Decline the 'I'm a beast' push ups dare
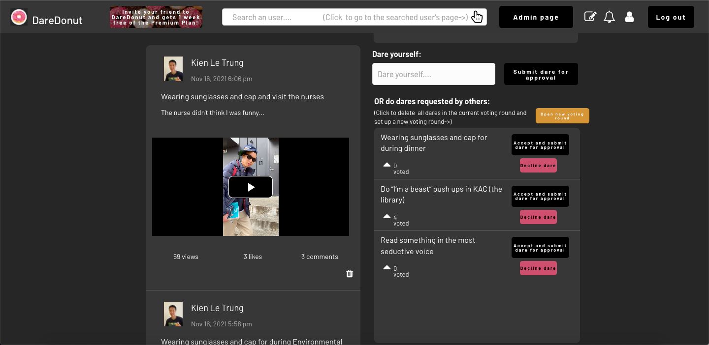Viewport: 709px width, 345px height. [538, 217]
